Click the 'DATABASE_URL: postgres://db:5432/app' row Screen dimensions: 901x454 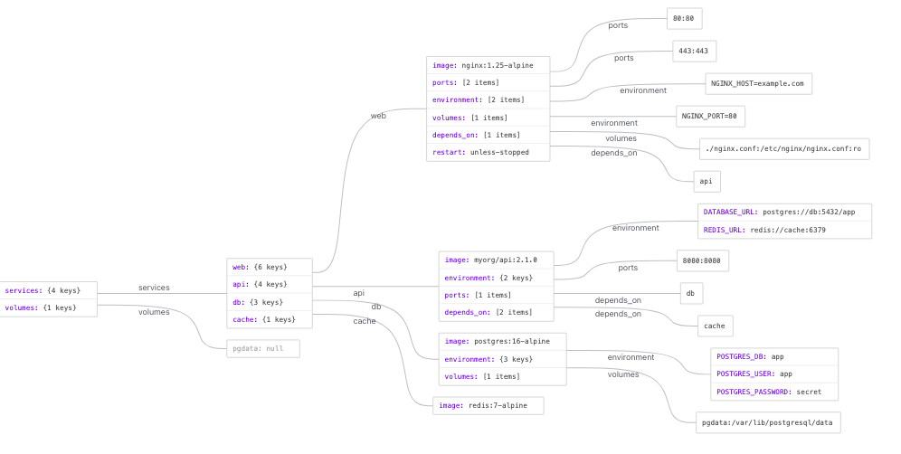784,212
